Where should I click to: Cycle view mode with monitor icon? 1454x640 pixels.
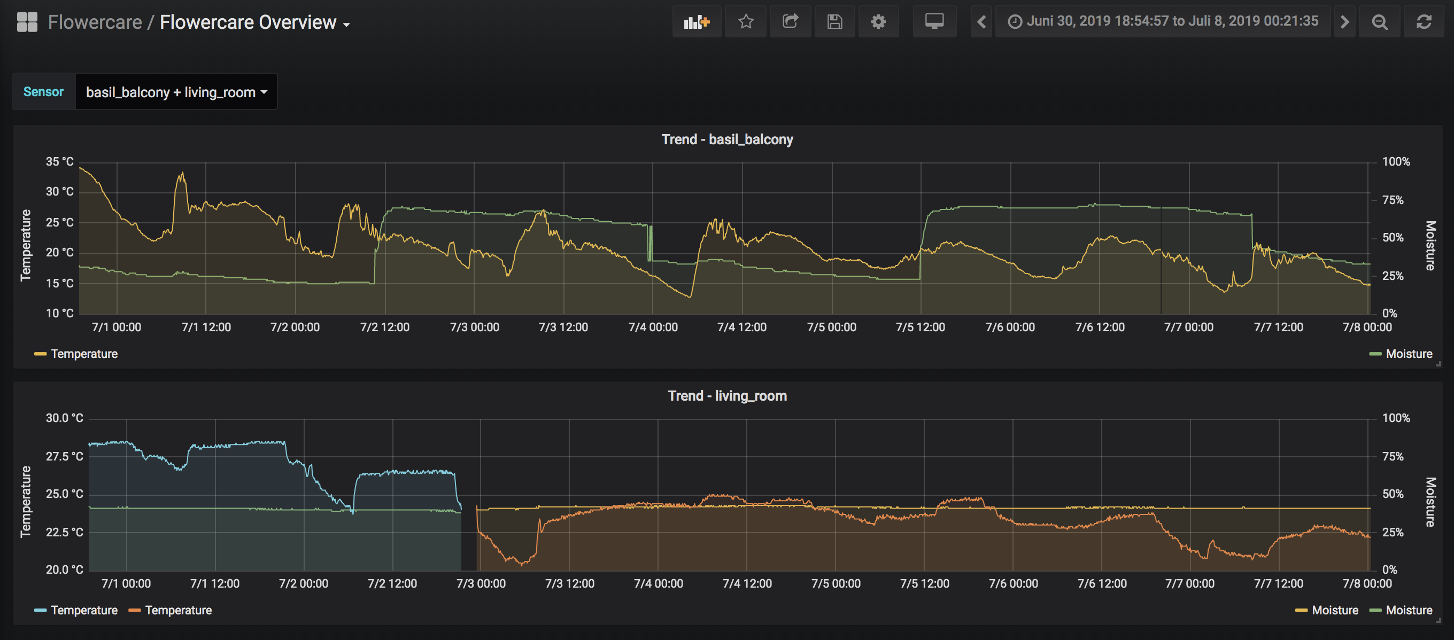pos(934,22)
